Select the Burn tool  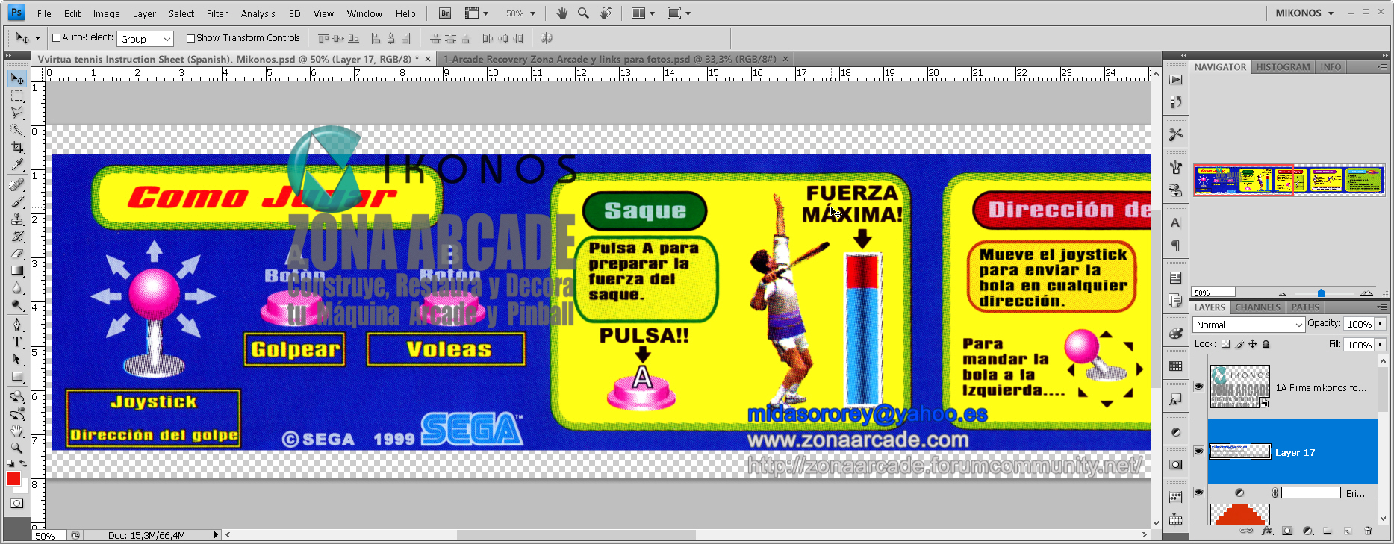(x=17, y=304)
